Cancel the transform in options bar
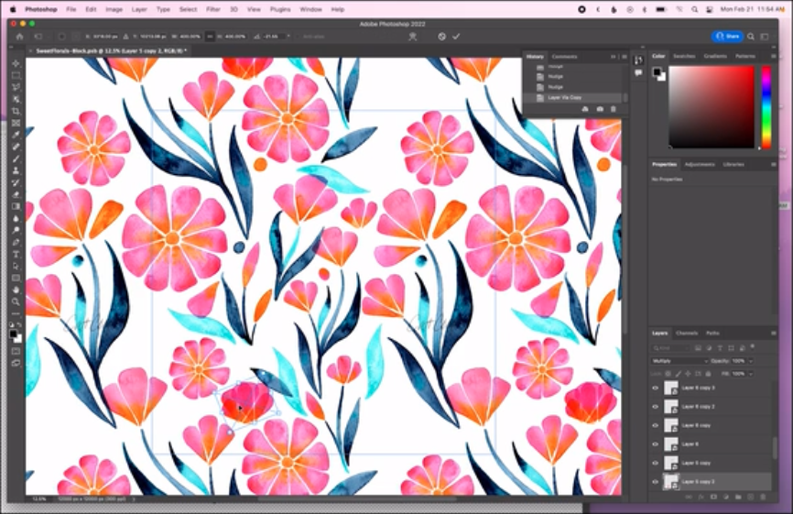This screenshot has width=793, height=514. (441, 37)
